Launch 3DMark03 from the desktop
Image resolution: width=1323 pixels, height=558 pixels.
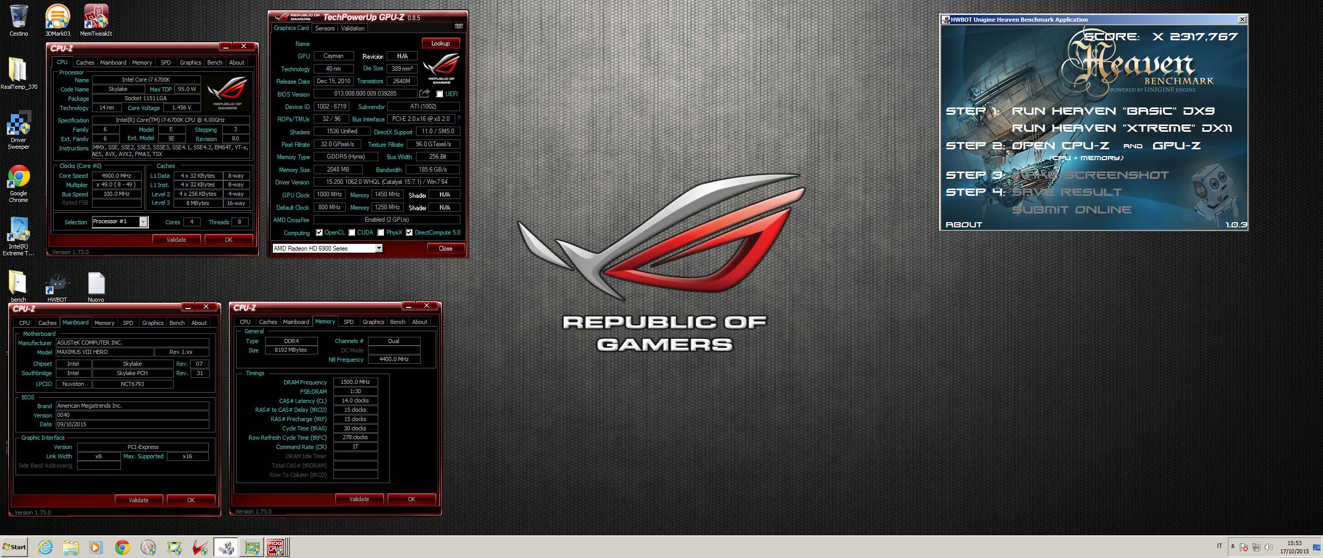57,20
